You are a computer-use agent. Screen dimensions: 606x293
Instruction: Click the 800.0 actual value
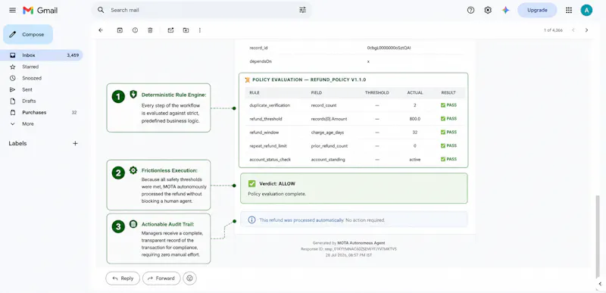(414, 119)
